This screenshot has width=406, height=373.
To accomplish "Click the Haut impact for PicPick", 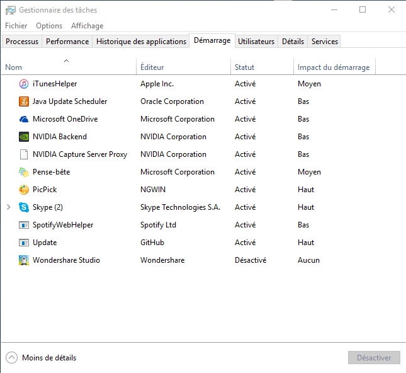I will tap(306, 190).
